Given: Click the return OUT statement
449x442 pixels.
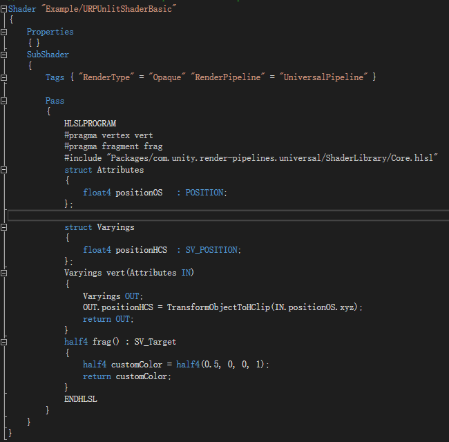Looking at the screenshot, I should coord(108,319).
